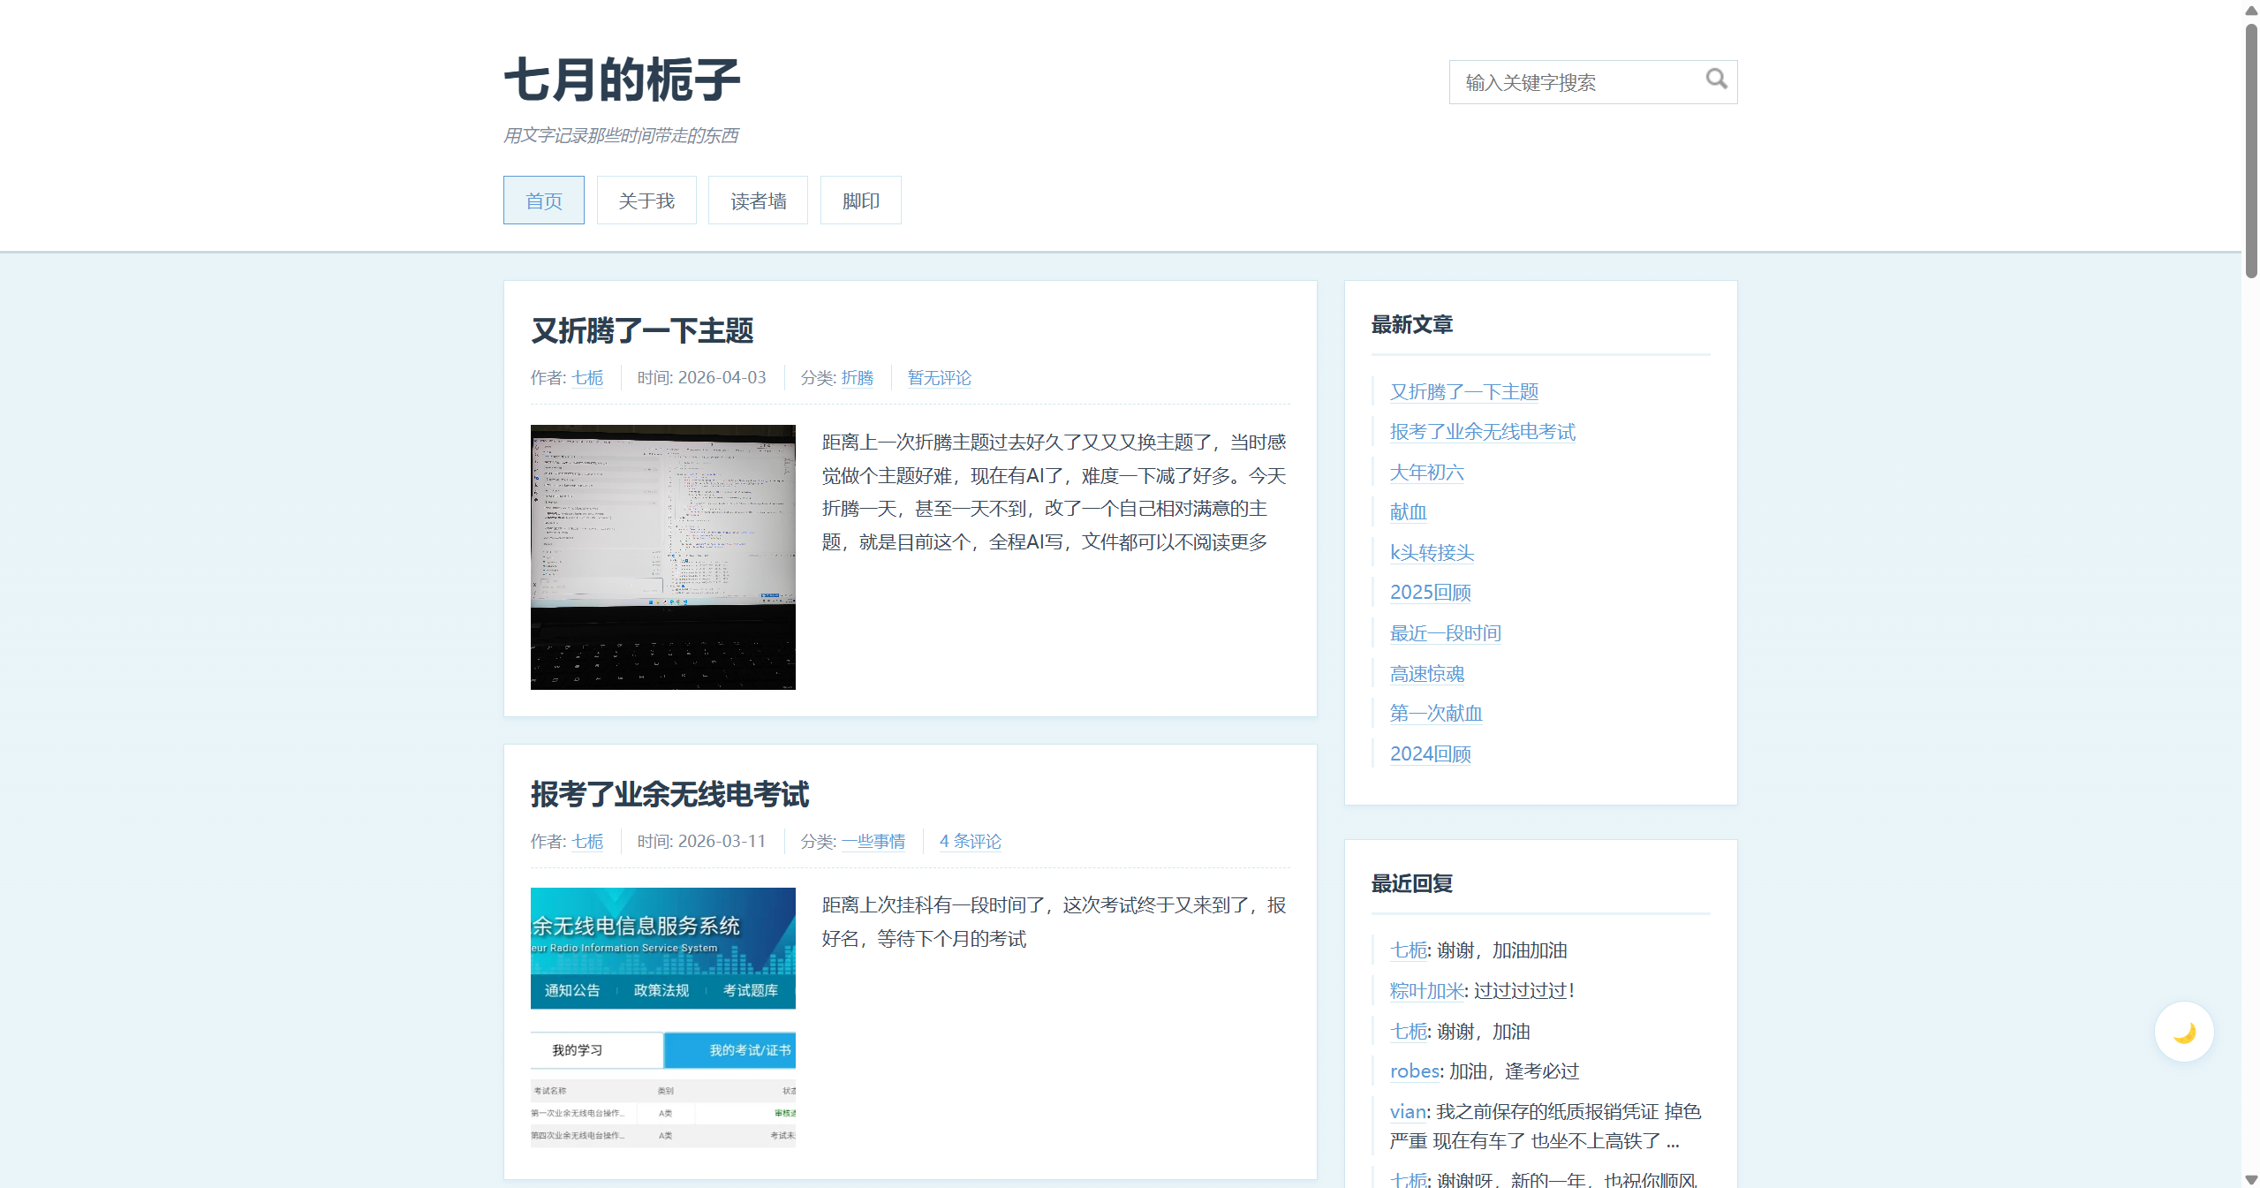Click the blog title 七月的栀子
Image resolution: width=2260 pixels, height=1188 pixels.
pyautogui.click(x=621, y=79)
